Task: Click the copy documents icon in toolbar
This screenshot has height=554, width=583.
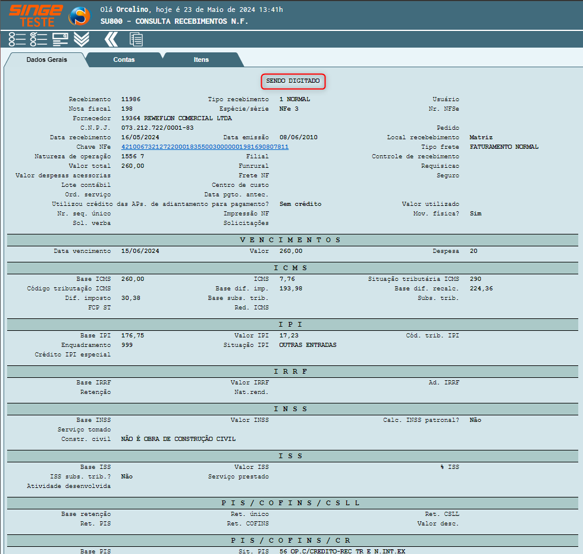Action: [x=136, y=39]
